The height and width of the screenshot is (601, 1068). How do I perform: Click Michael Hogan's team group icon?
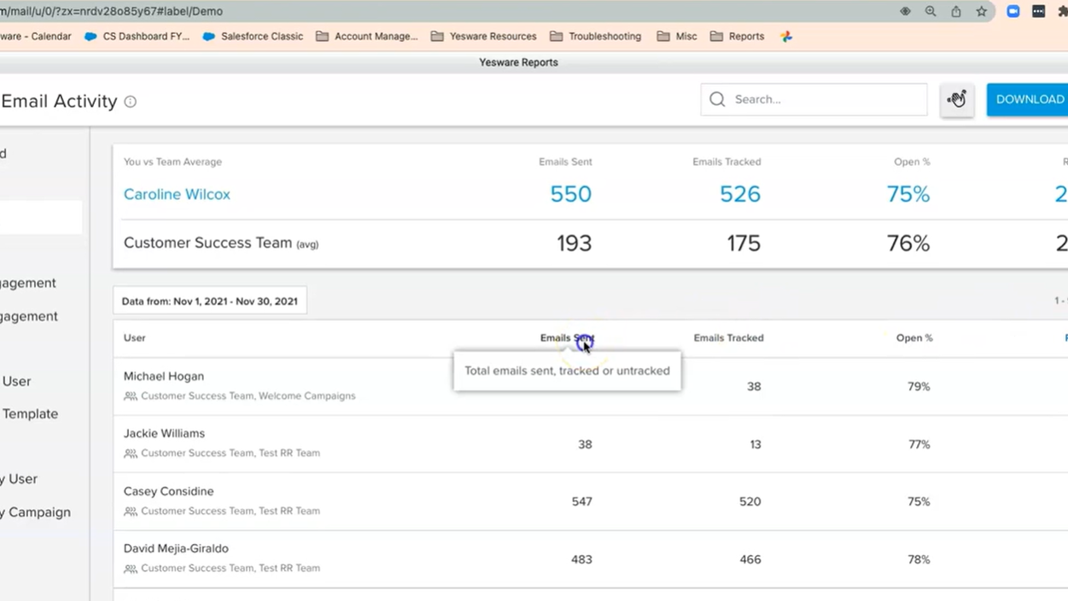pyautogui.click(x=131, y=396)
